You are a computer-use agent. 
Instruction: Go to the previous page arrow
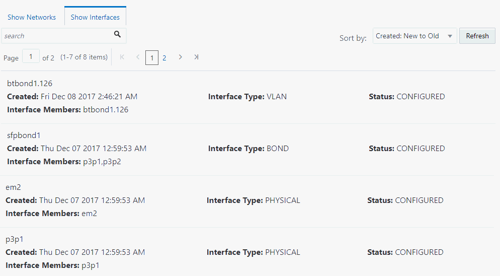coord(138,57)
